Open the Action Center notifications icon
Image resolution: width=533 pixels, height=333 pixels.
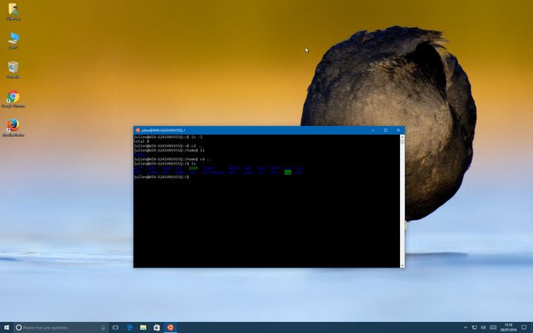coord(524,328)
